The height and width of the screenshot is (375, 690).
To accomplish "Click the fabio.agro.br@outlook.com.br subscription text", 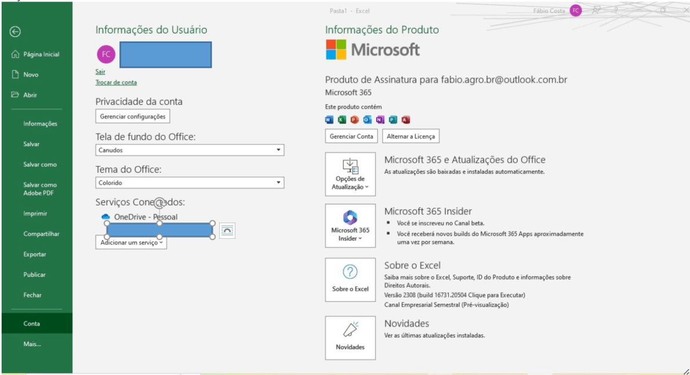I will (504, 79).
